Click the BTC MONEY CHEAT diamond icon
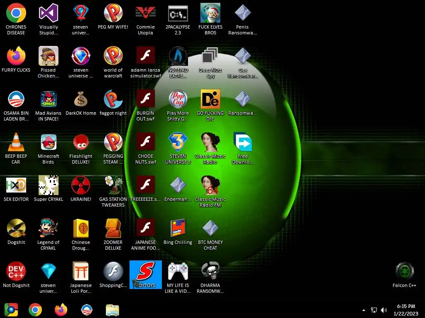Viewport: 425px width, 318px height. click(210, 228)
